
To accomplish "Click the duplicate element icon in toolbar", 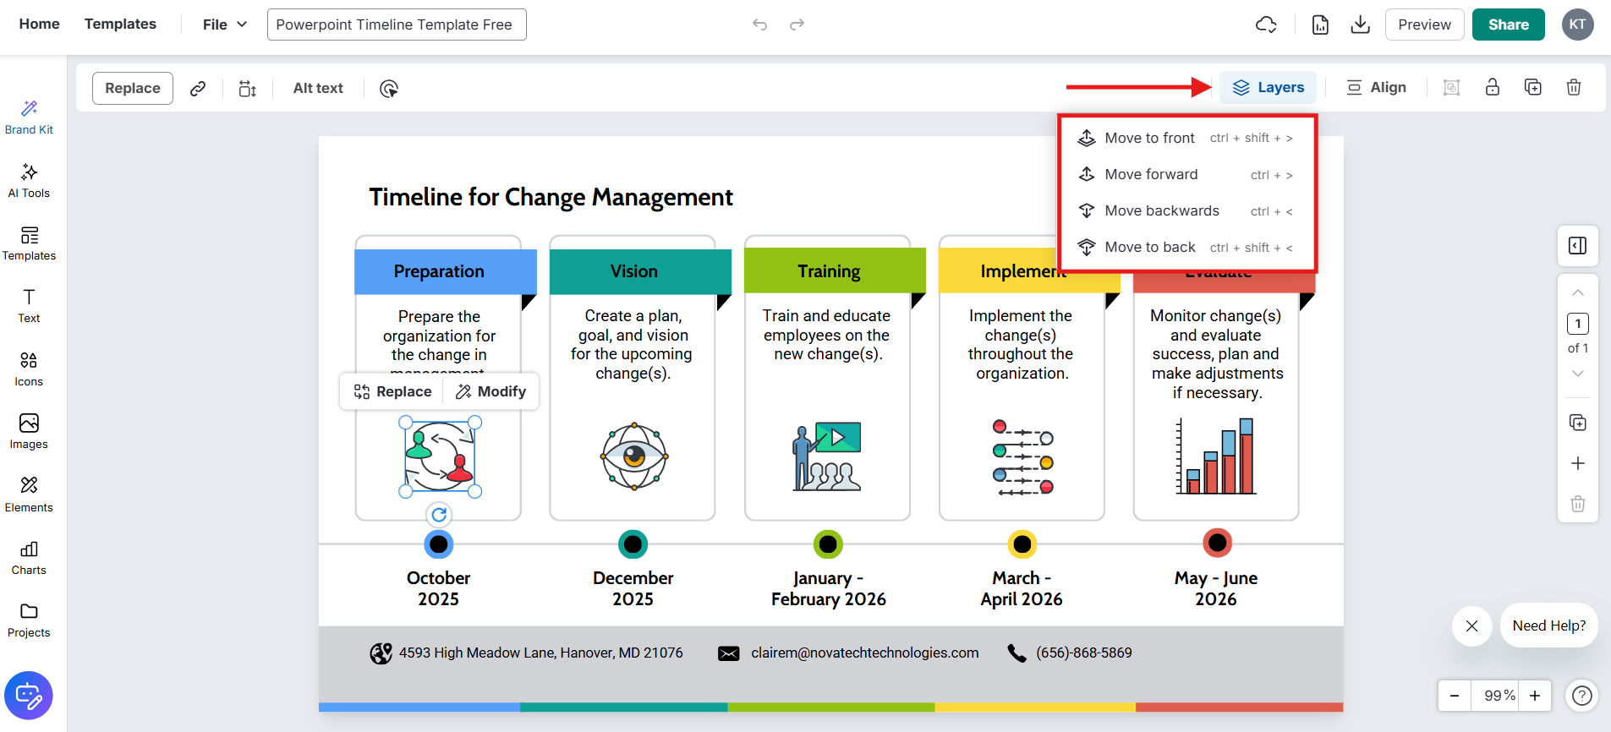I will 1532,87.
